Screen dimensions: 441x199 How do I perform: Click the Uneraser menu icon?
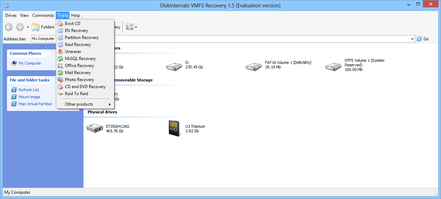60,52
